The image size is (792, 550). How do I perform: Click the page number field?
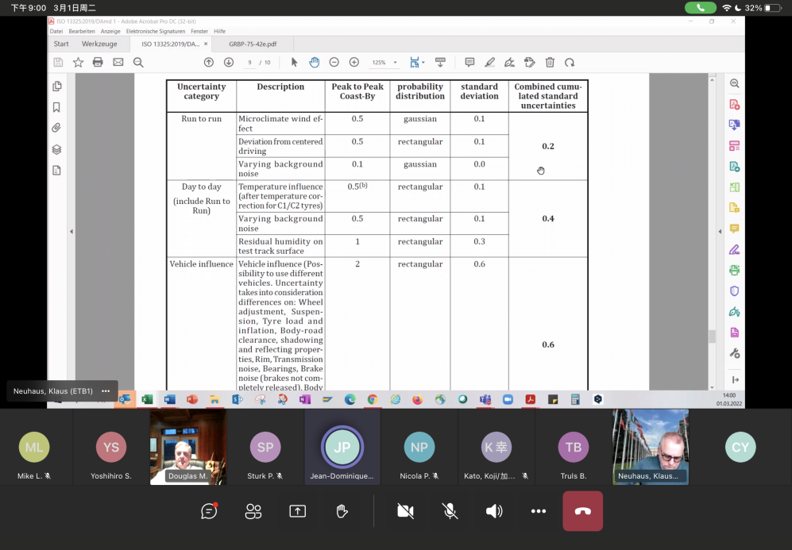250,62
